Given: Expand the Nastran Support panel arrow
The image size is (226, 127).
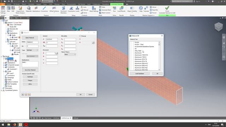Looking at the screenshot, I should (x=154, y=16).
